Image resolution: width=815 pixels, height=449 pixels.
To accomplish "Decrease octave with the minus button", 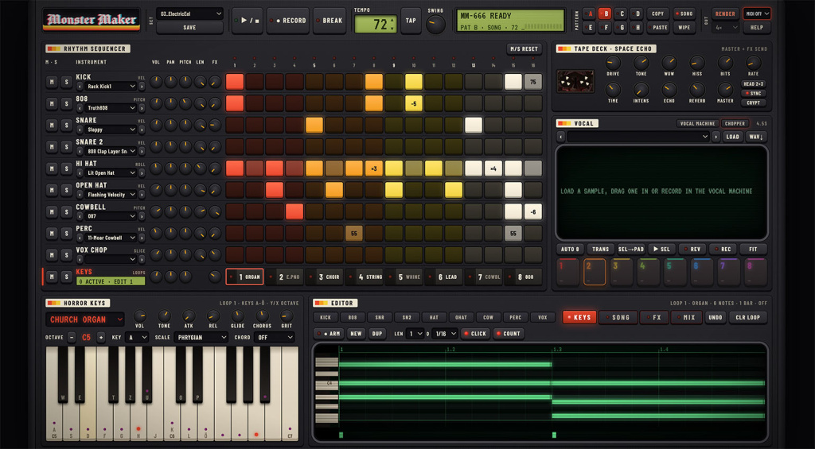I will pos(72,337).
